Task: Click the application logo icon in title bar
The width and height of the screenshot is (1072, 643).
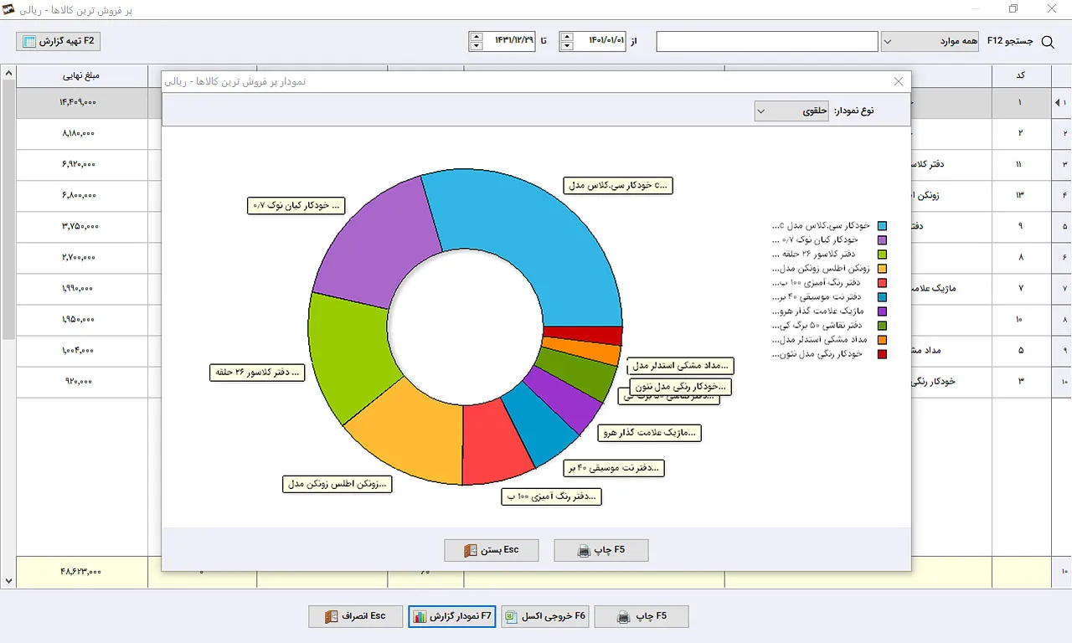Action: click(x=10, y=10)
